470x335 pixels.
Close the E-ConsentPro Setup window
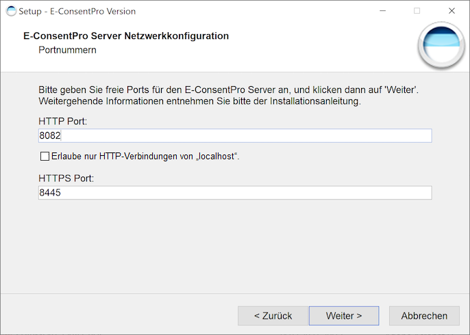(x=452, y=11)
